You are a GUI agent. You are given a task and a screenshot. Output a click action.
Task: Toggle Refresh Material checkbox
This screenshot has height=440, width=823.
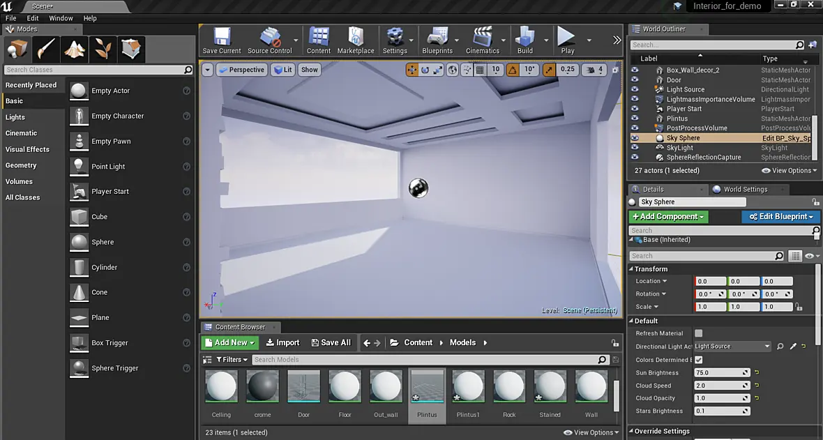click(699, 333)
